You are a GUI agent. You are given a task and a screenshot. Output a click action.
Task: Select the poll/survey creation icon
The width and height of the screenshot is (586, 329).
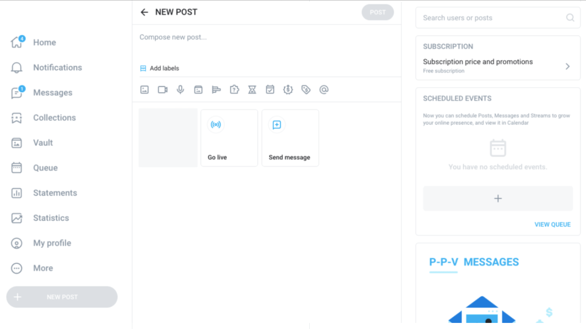click(216, 89)
